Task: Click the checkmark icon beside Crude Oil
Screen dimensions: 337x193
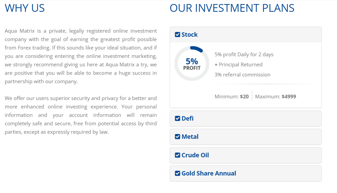Action: point(177,155)
